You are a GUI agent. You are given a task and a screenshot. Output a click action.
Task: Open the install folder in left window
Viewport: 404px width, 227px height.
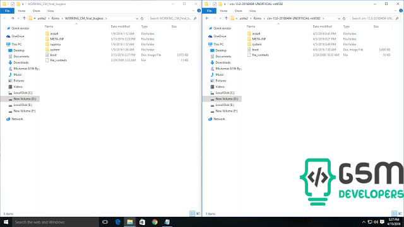coord(54,33)
